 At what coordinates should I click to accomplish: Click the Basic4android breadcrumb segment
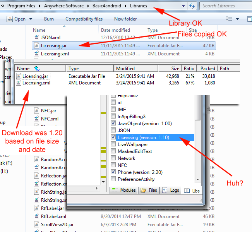pyautogui.click(x=107, y=6)
